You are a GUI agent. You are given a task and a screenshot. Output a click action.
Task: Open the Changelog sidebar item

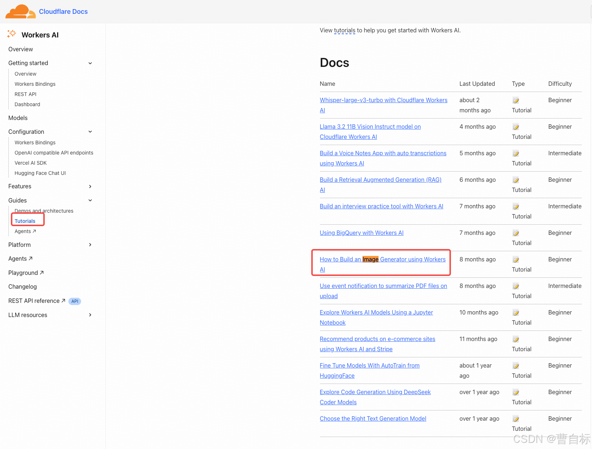(23, 286)
